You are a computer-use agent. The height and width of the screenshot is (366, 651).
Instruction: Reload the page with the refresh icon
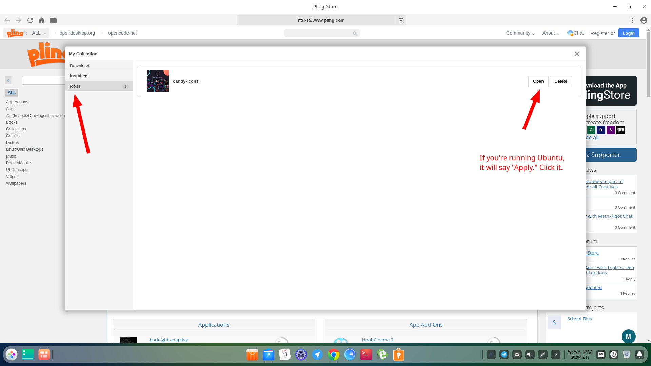click(30, 20)
